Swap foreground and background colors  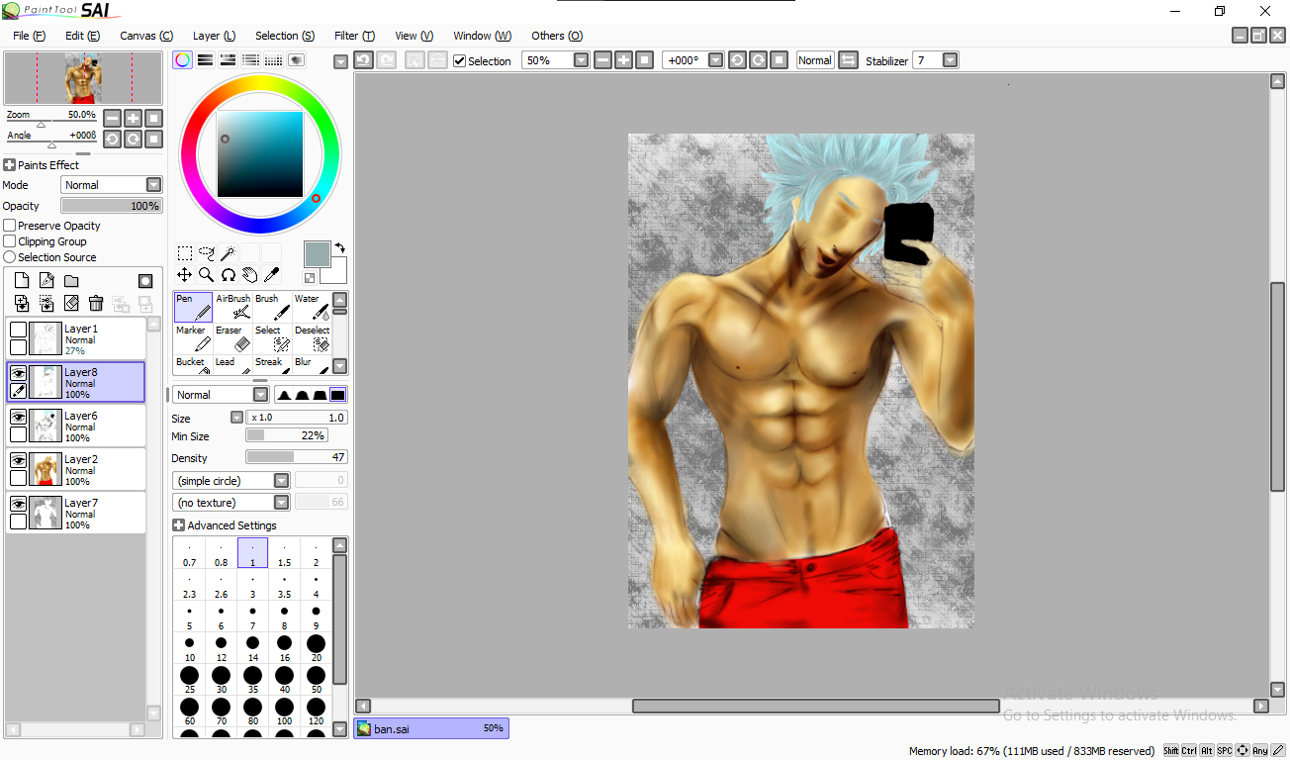pyautogui.click(x=340, y=247)
